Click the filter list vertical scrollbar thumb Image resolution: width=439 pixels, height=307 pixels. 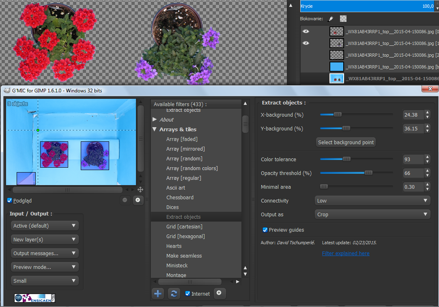pyautogui.click(x=245, y=124)
